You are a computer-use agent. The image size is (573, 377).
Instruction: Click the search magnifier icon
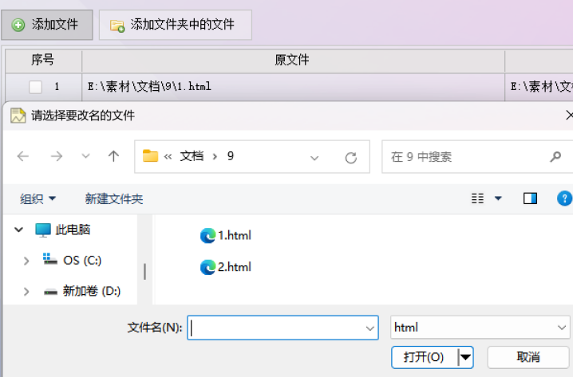point(555,157)
